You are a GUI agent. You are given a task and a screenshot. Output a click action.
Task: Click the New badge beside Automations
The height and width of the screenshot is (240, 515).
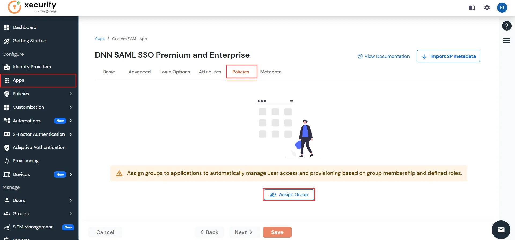[60, 121]
